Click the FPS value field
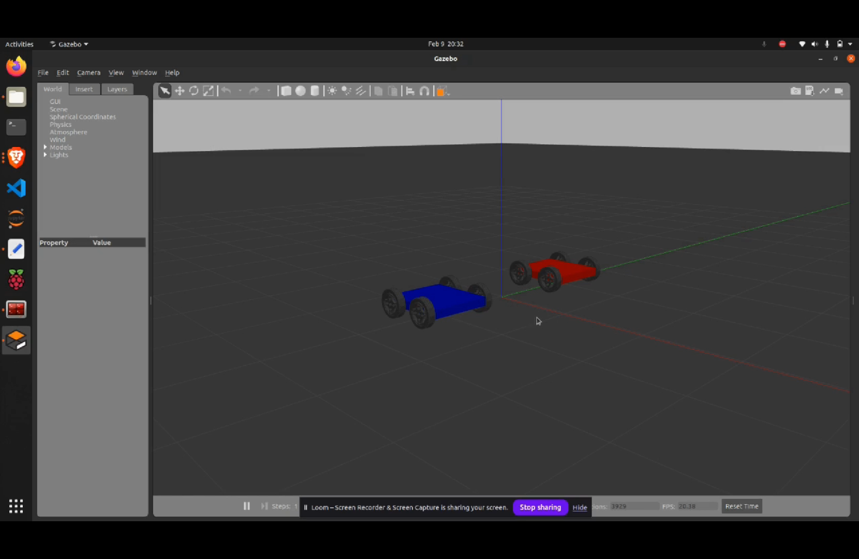859x559 pixels. pyautogui.click(x=697, y=506)
